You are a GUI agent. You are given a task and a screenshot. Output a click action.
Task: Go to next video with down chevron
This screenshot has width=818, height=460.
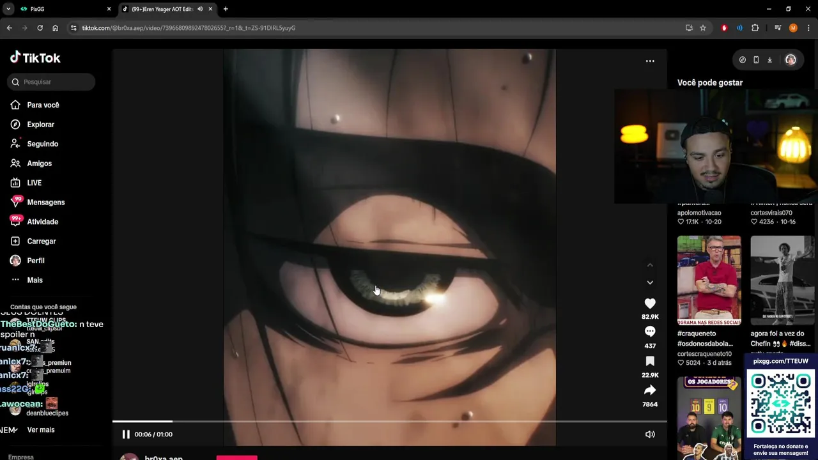coord(650,282)
